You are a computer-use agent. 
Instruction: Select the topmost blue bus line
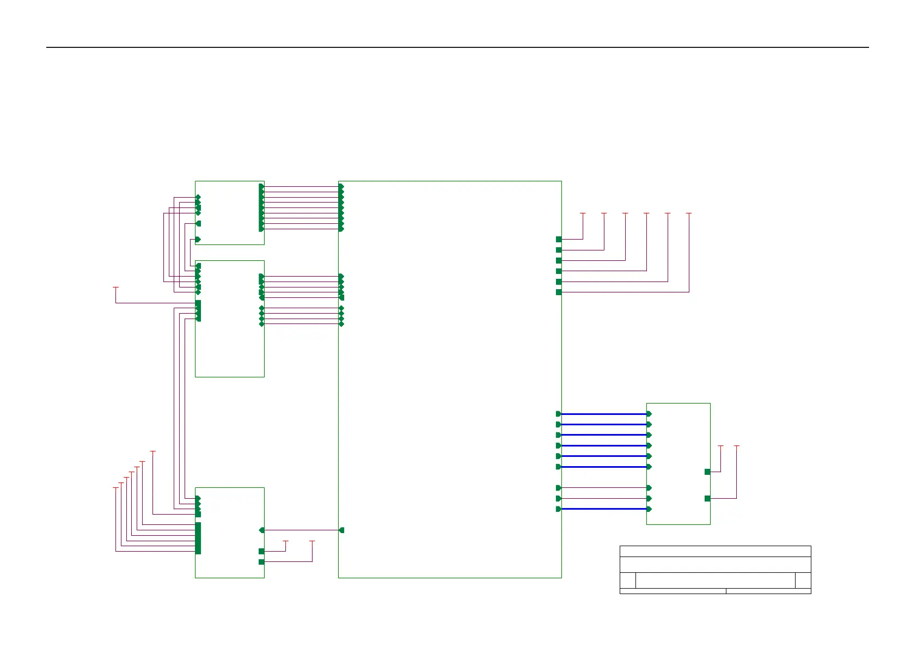click(x=604, y=414)
